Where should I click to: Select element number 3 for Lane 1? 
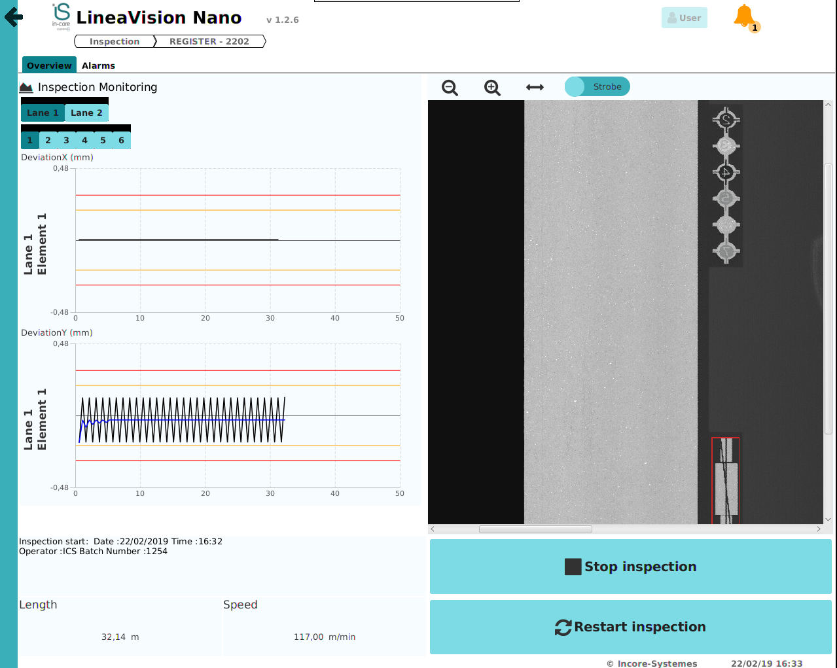[x=66, y=139]
